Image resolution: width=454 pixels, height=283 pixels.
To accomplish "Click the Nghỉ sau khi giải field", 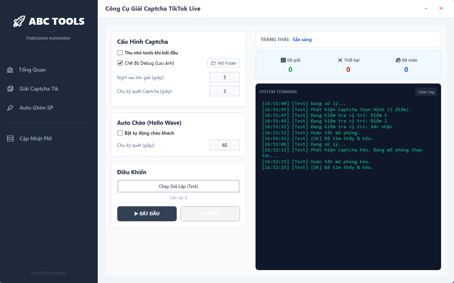I will [x=224, y=77].
